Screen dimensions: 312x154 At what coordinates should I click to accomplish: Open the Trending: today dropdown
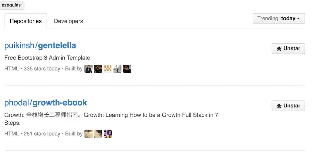click(x=279, y=19)
